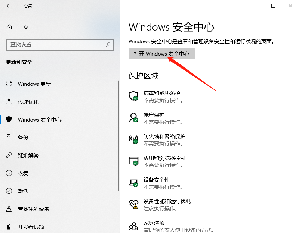Image resolution: width=299 pixels, height=233 pixels.
Task: Click the 传递优化 delivery icon
Action: pos(9,101)
